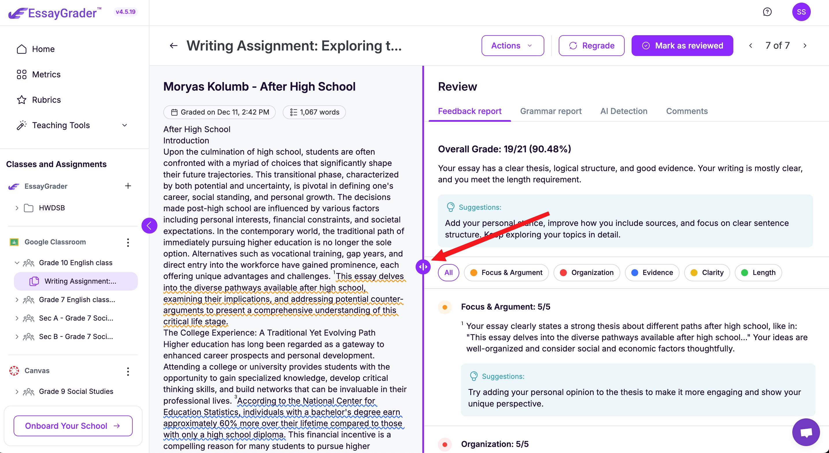Add a class with EssayGrader plus icon
829x453 pixels.
pos(128,186)
